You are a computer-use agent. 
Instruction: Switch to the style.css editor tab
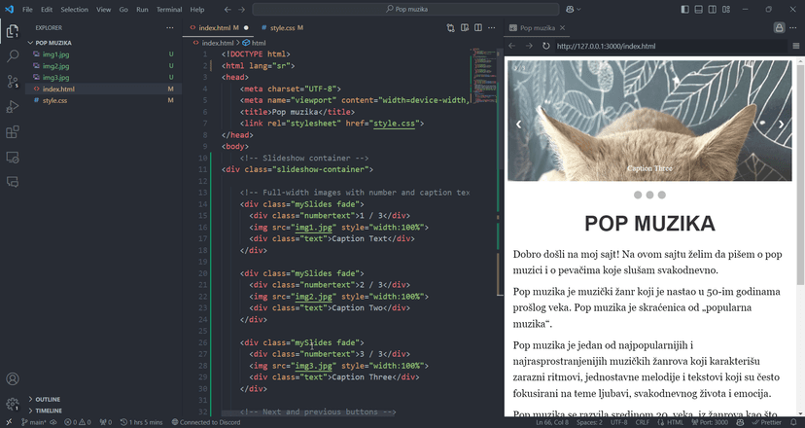(283, 28)
